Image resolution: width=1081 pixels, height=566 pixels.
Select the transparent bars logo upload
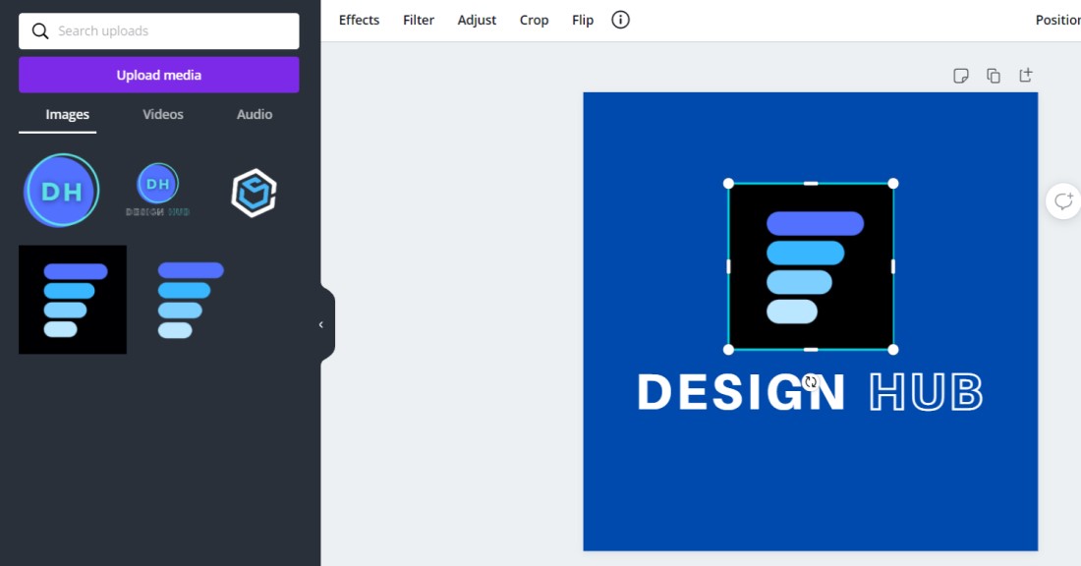[191, 300]
